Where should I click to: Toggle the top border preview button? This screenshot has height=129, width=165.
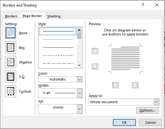point(95,51)
